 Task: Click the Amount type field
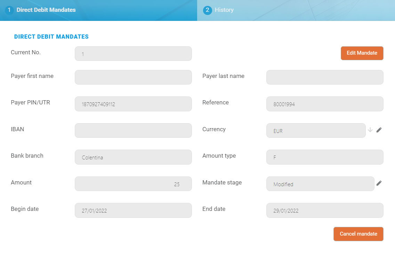[x=325, y=157]
